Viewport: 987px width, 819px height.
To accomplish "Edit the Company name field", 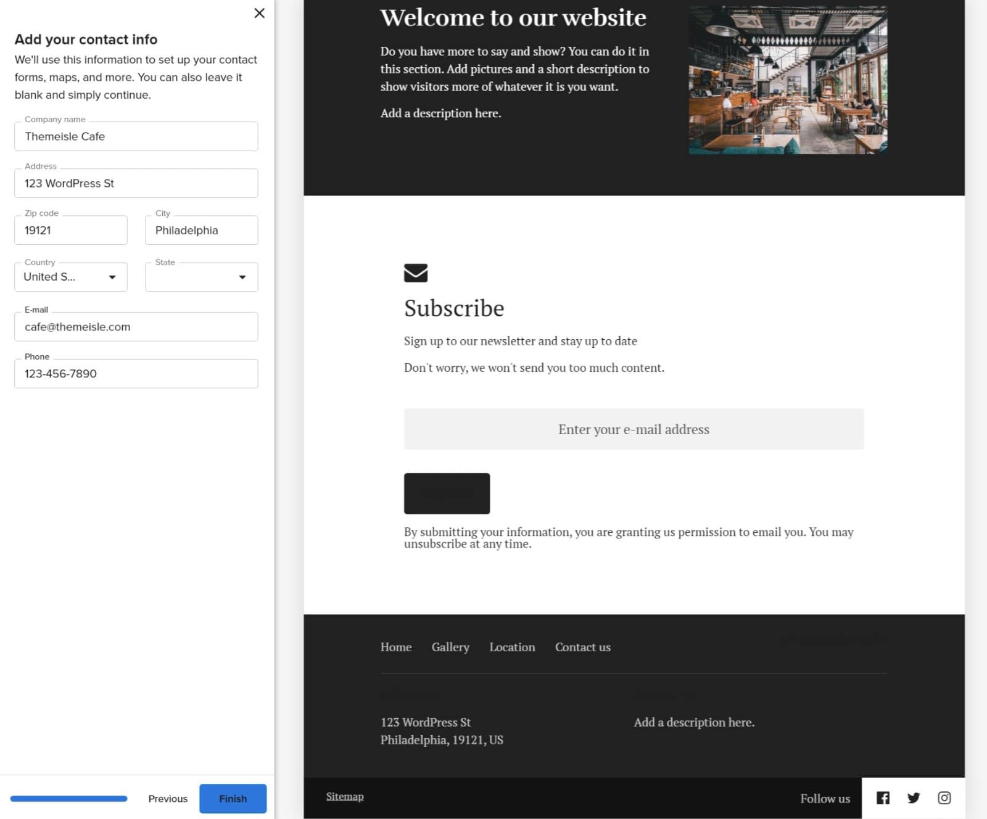I will coord(136,136).
